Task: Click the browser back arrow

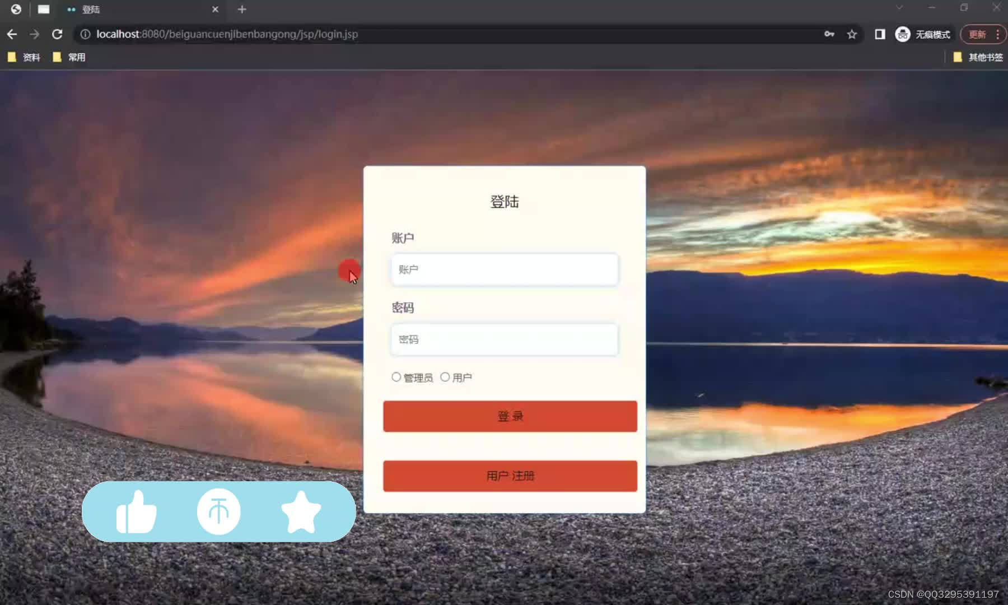Action: click(x=12, y=34)
